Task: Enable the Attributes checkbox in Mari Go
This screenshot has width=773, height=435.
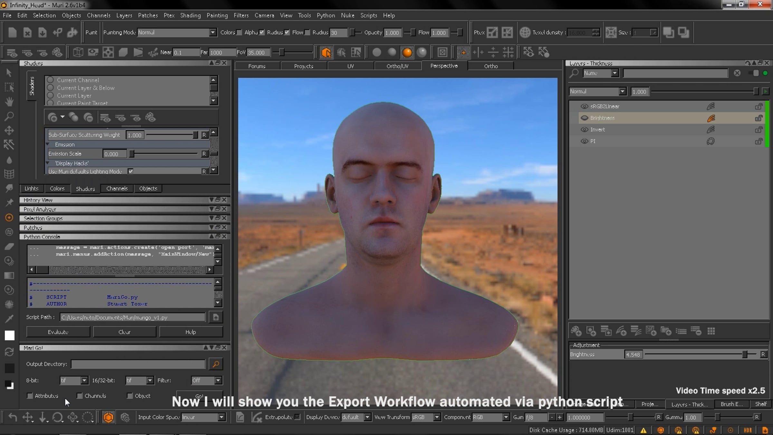Action: coord(30,396)
